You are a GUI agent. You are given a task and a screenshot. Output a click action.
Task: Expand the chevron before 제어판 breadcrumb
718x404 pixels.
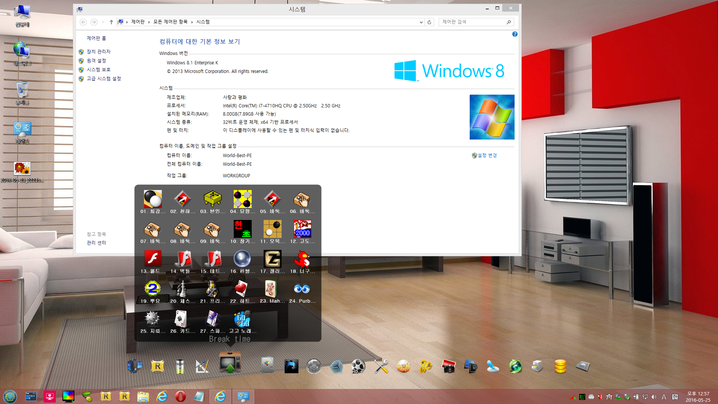127,22
